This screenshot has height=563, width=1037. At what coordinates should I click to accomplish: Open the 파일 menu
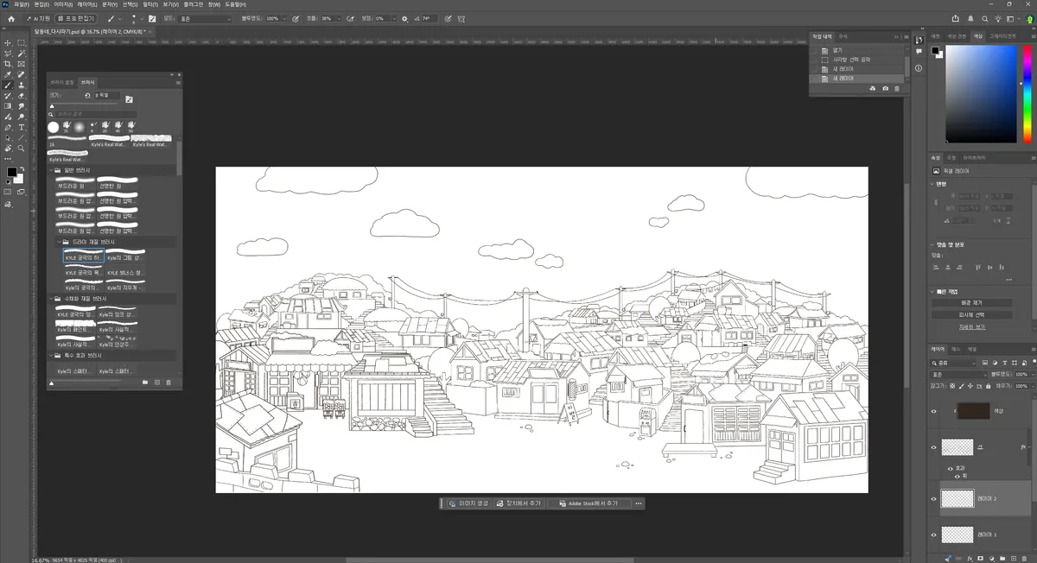pyautogui.click(x=22, y=4)
